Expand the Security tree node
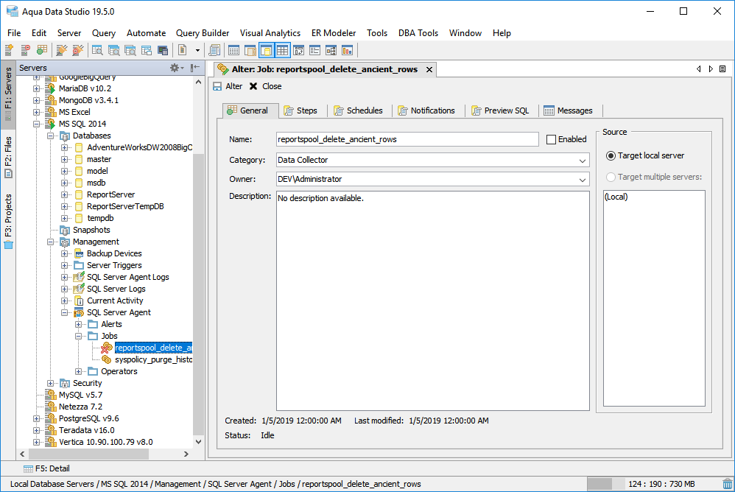Viewport: 735px width, 492px height. click(x=51, y=383)
